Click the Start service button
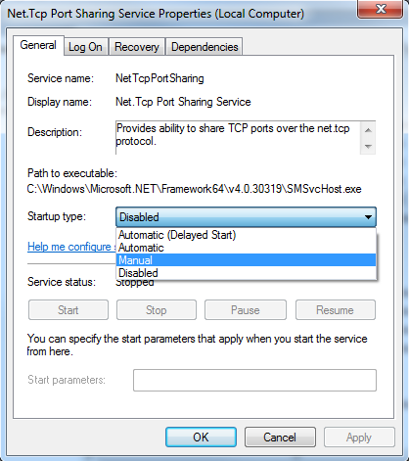Image resolution: width=409 pixels, height=461 pixels. click(68, 310)
